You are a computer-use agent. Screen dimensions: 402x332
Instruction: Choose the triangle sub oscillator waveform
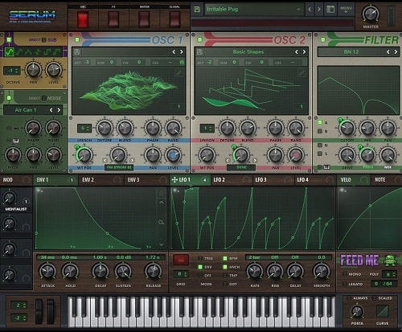pos(28,51)
